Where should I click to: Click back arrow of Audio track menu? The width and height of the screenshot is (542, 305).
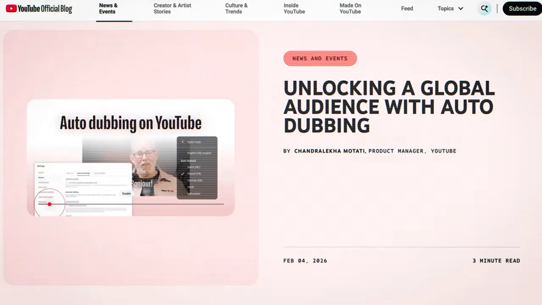click(x=183, y=142)
